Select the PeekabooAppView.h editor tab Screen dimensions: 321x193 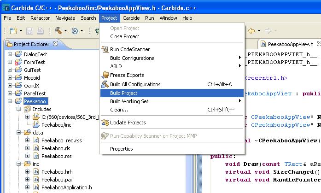[x=291, y=44]
